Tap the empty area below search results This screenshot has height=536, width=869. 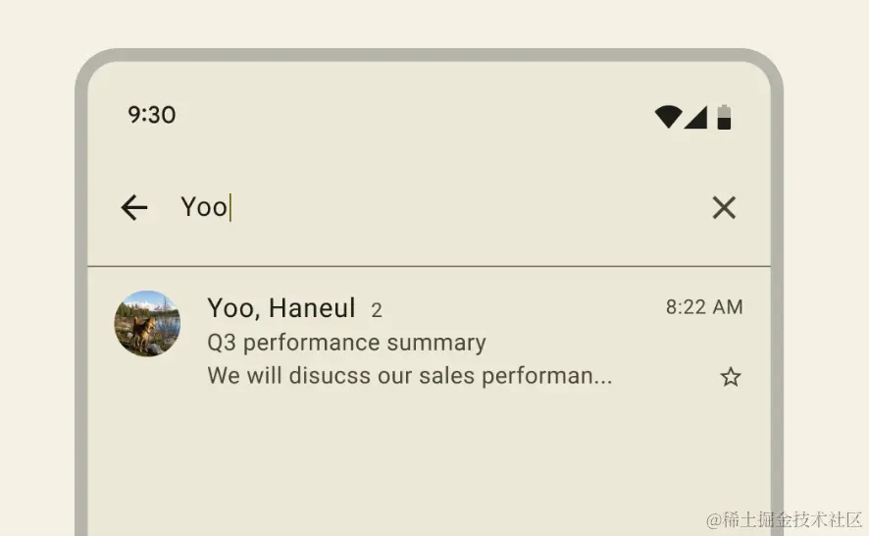(429, 461)
